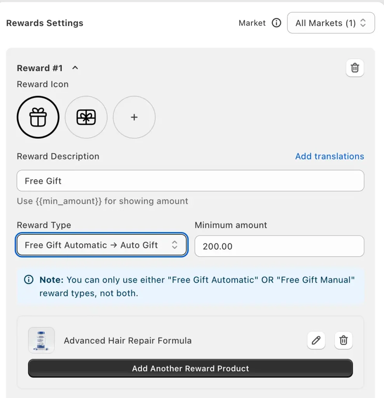Open the Market info tooltip icon

[276, 23]
